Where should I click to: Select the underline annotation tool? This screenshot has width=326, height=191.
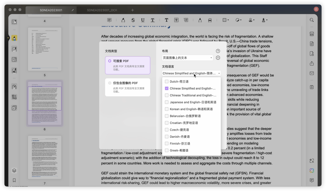point(143,20)
